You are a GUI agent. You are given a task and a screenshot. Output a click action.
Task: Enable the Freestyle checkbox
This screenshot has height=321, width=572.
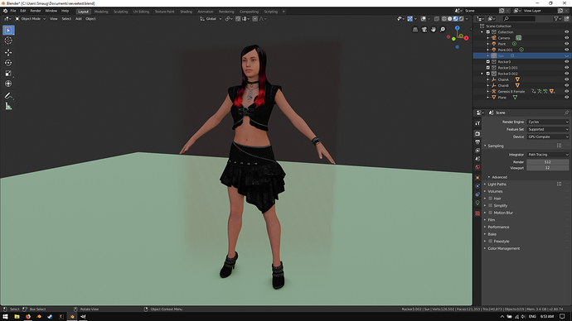tap(490, 242)
